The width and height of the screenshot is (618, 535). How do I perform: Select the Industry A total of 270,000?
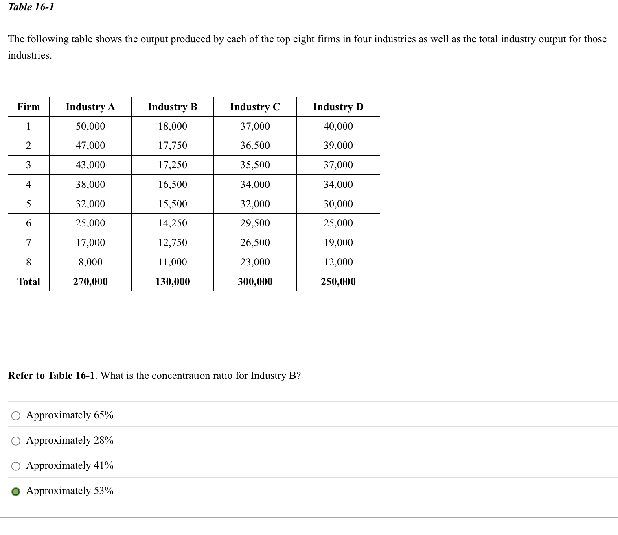coord(90,281)
